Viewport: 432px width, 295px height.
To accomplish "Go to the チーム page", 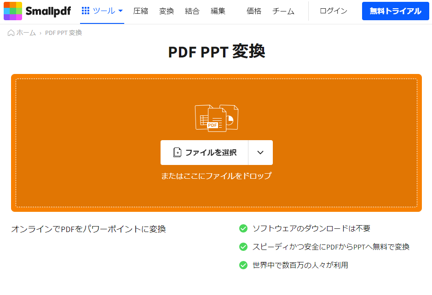I will coord(283,11).
